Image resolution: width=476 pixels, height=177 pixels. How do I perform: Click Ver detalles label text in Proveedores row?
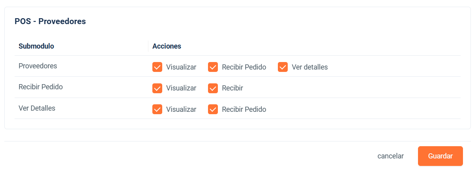[310, 67]
